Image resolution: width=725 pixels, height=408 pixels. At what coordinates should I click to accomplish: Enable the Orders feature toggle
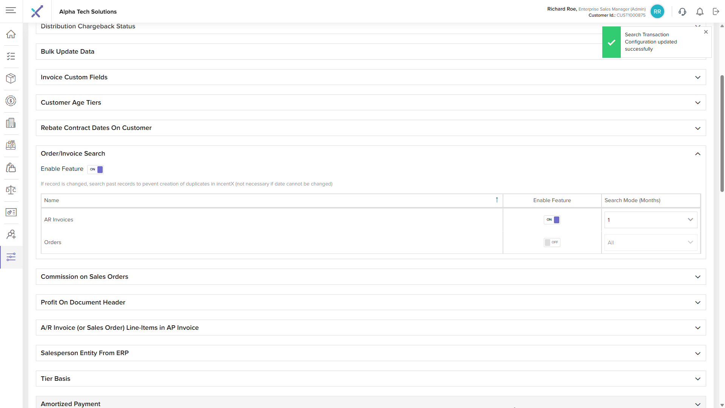point(552,243)
